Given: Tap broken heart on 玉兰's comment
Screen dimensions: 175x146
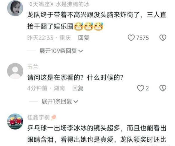Looking at the screenshot, I should coord(163,88).
